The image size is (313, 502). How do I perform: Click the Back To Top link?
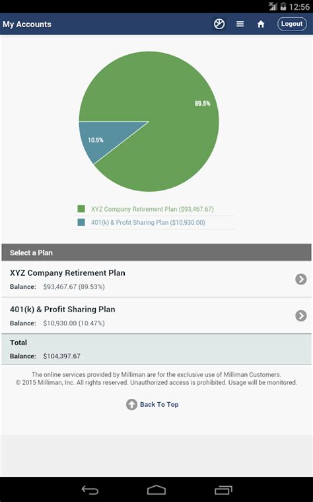click(x=159, y=404)
